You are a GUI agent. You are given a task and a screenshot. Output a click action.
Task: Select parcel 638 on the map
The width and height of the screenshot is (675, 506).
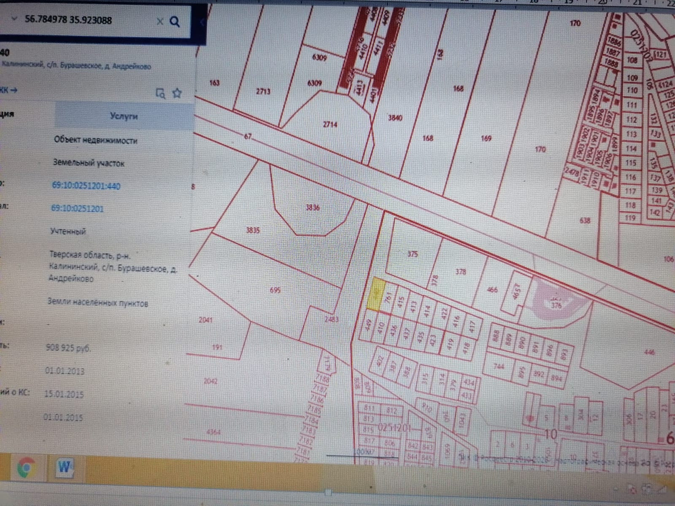click(585, 220)
